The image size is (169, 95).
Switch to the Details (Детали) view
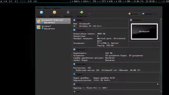(135, 14)
